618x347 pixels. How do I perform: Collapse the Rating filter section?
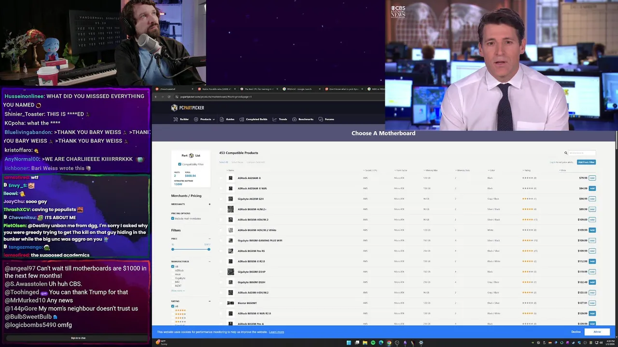[x=210, y=301]
